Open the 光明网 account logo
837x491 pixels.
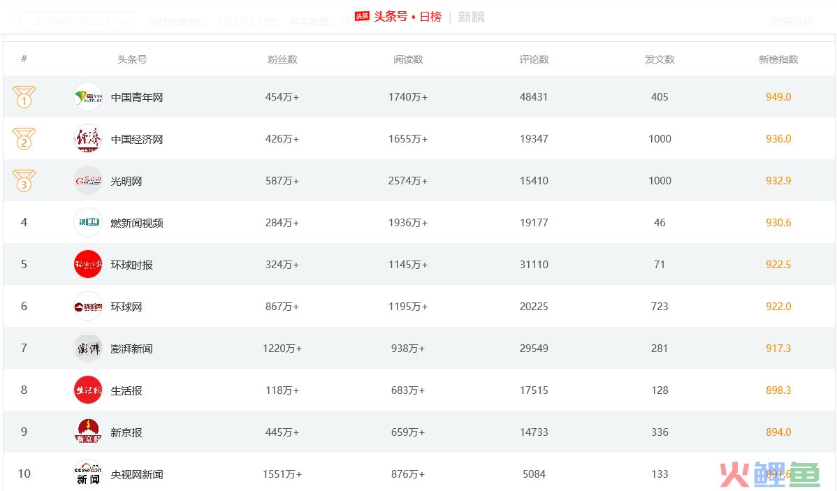tap(87, 181)
